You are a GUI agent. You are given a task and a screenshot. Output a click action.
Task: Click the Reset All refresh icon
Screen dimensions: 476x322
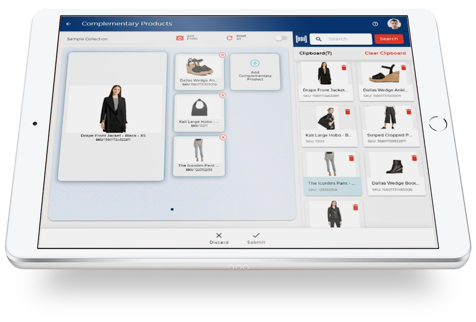229,38
